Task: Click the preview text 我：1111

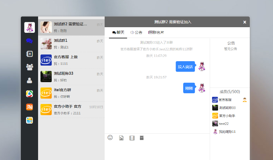Action: 61,64
